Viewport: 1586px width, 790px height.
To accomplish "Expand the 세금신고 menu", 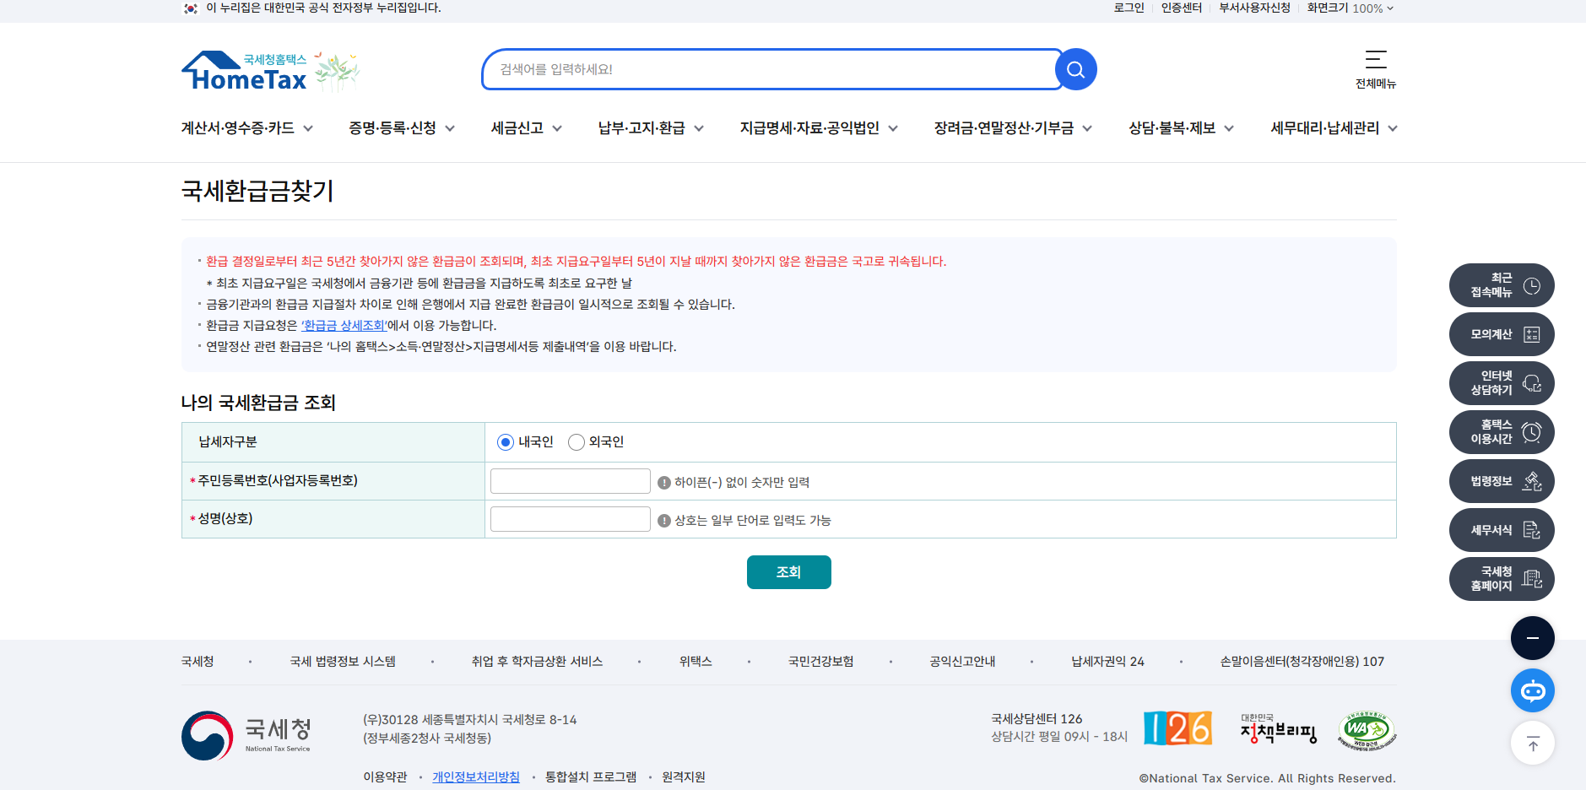I will coord(524,128).
